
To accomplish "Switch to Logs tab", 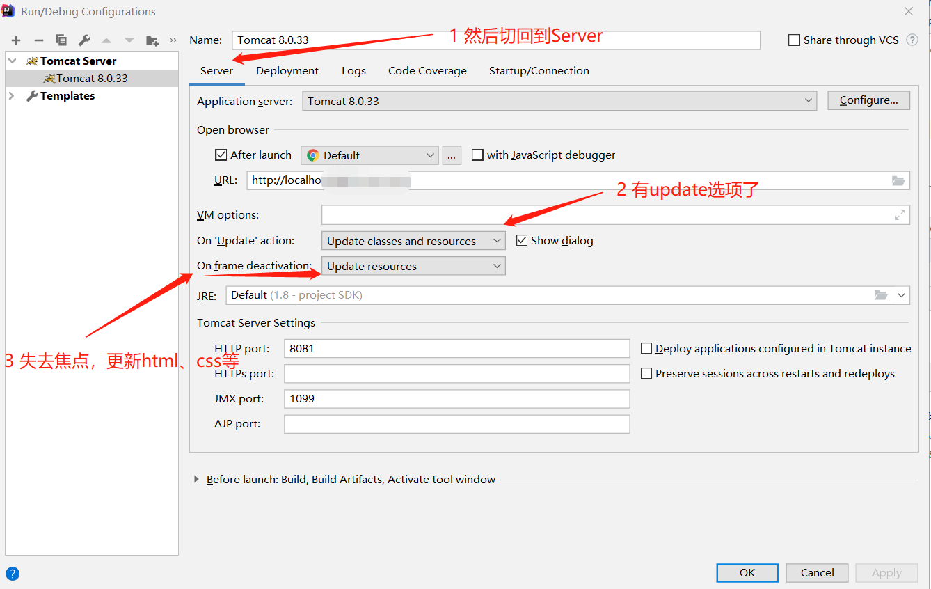I will (353, 71).
